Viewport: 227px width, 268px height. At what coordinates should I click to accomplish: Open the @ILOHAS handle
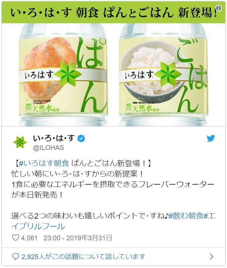coord(48,148)
